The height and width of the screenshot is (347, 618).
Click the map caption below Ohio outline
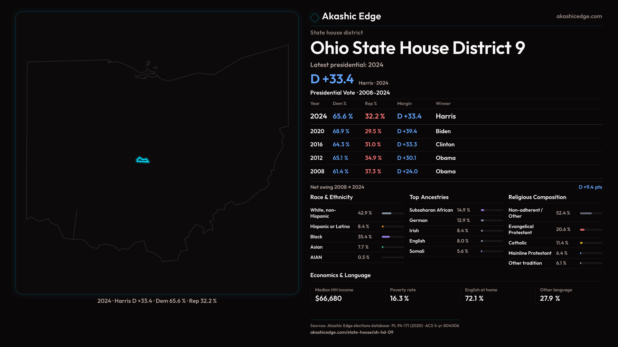157,301
